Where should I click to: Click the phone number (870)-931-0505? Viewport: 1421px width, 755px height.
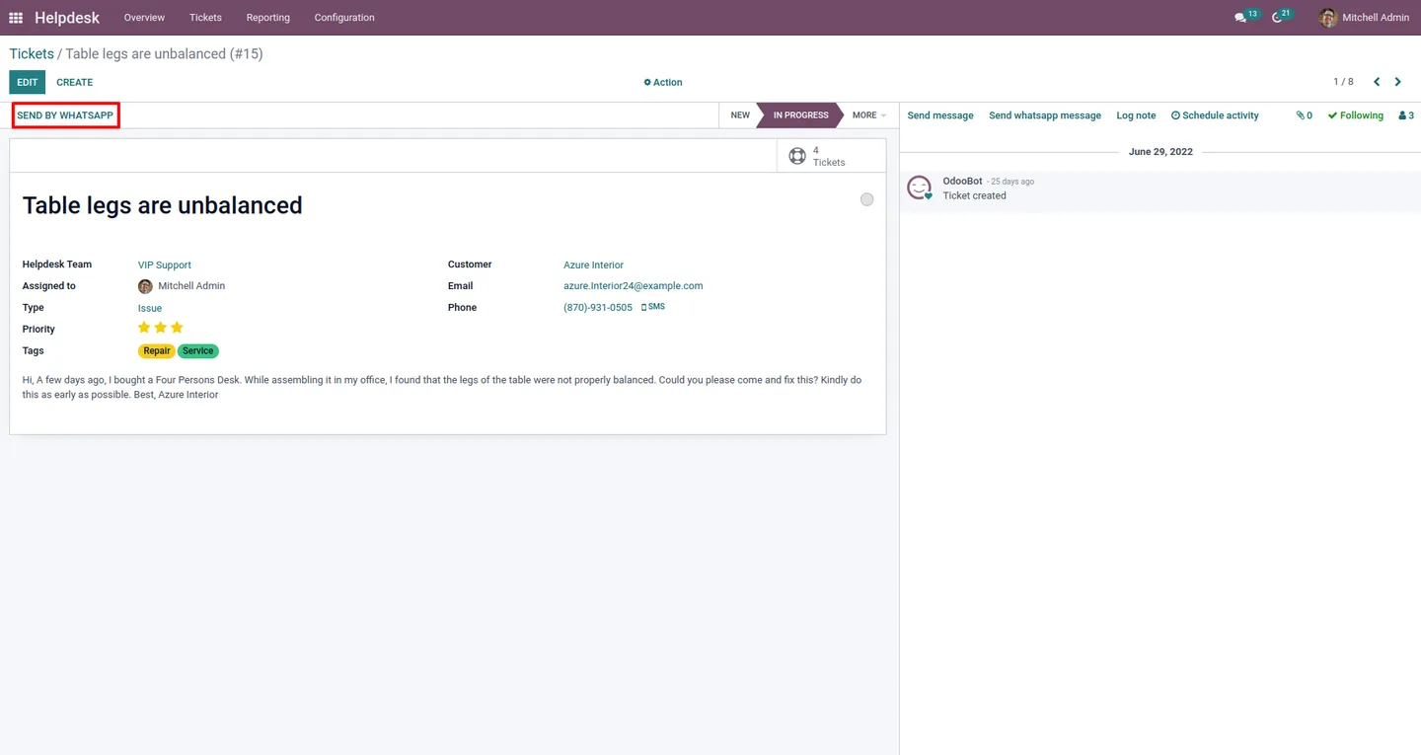coord(598,308)
